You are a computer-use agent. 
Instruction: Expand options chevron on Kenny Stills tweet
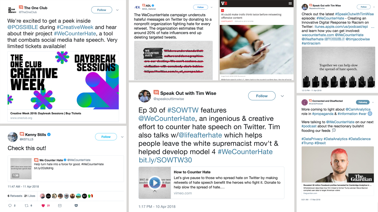(x=122, y=137)
